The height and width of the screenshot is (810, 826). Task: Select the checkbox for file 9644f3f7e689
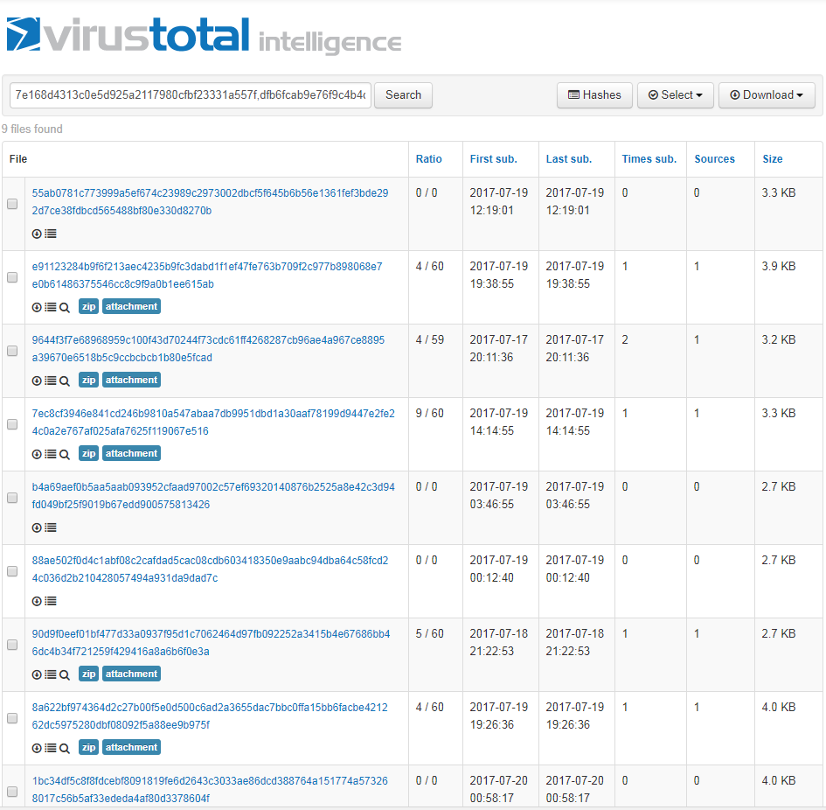click(12, 352)
